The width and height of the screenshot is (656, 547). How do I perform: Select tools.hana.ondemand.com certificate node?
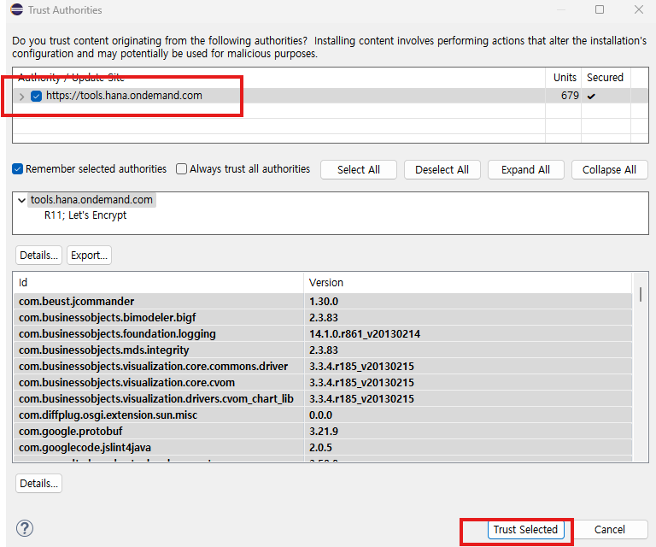click(91, 200)
